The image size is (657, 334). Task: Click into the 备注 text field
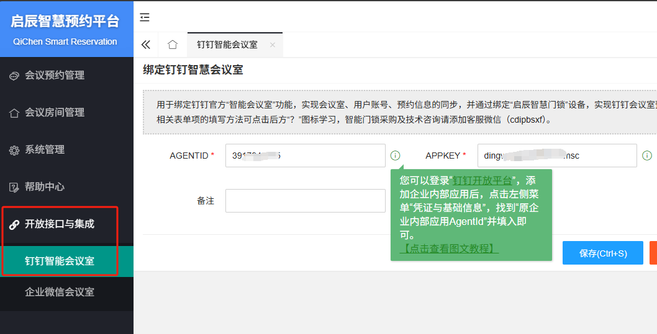pos(305,201)
